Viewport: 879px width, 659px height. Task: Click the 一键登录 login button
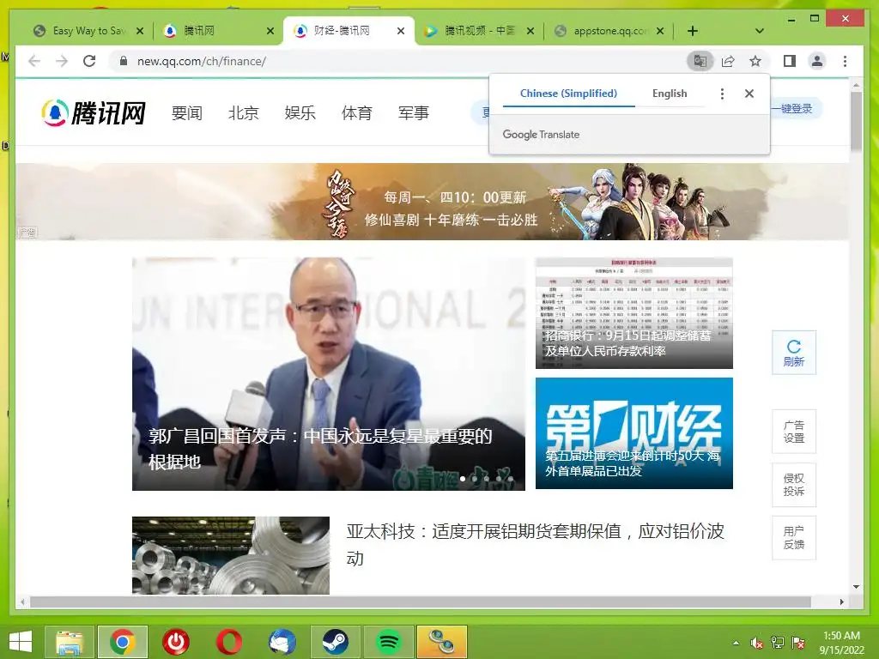point(796,109)
